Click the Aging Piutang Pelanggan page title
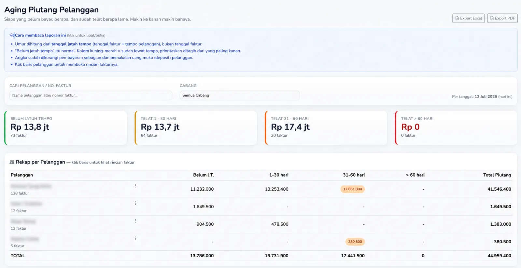This screenshot has width=521, height=268. pos(51,10)
